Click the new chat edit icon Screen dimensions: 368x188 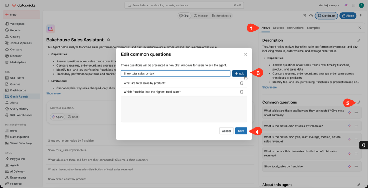pyautogui.click(x=304, y=16)
